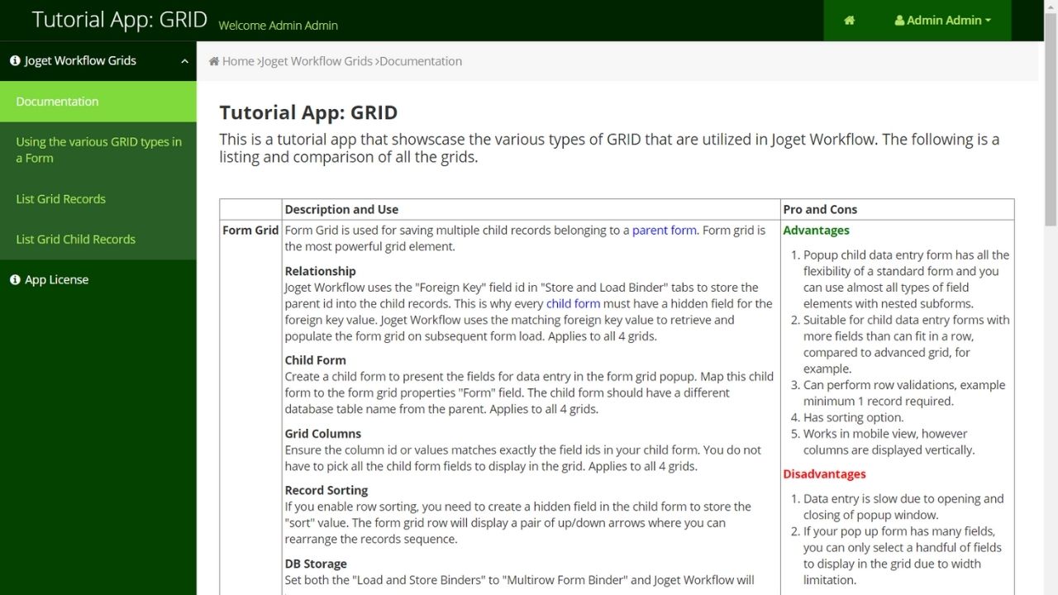Follow the "parent form" hyperlink

[x=664, y=231]
